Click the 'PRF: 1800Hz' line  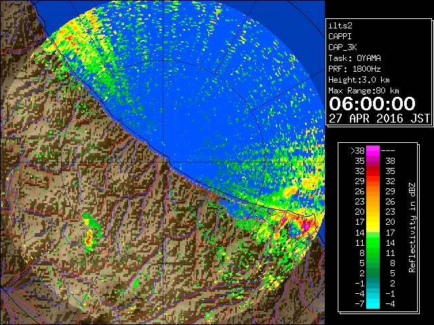(x=355, y=69)
